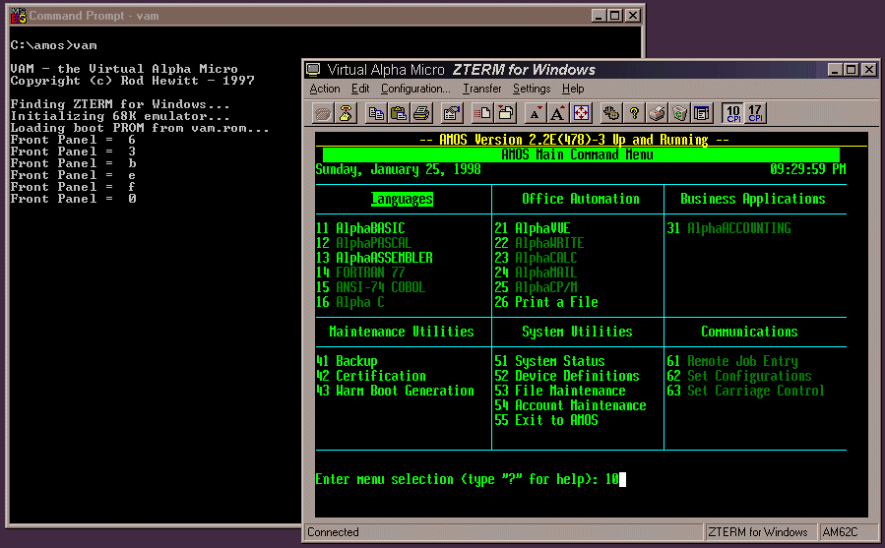Image resolution: width=885 pixels, height=548 pixels.
Task: Click the green recycle bin icon
Action: click(679, 113)
